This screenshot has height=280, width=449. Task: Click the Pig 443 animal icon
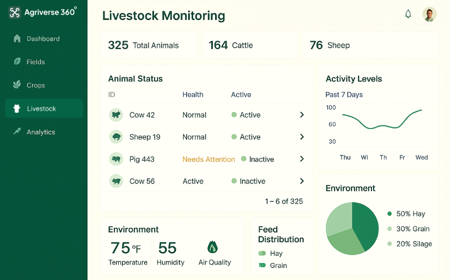click(116, 159)
